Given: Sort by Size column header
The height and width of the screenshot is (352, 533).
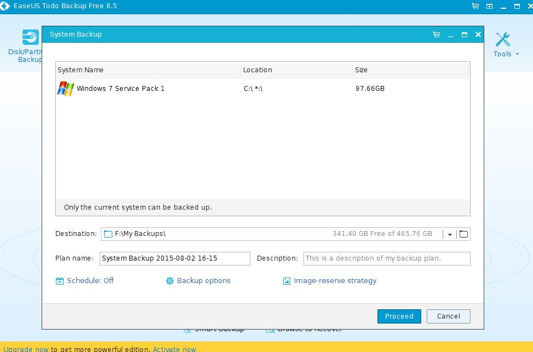Looking at the screenshot, I should coord(411,70).
